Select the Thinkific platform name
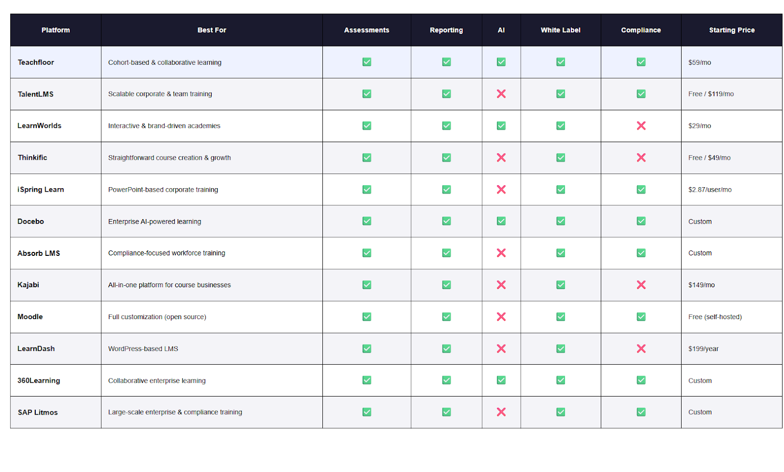The width and height of the screenshot is (784, 472). pos(32,157)
